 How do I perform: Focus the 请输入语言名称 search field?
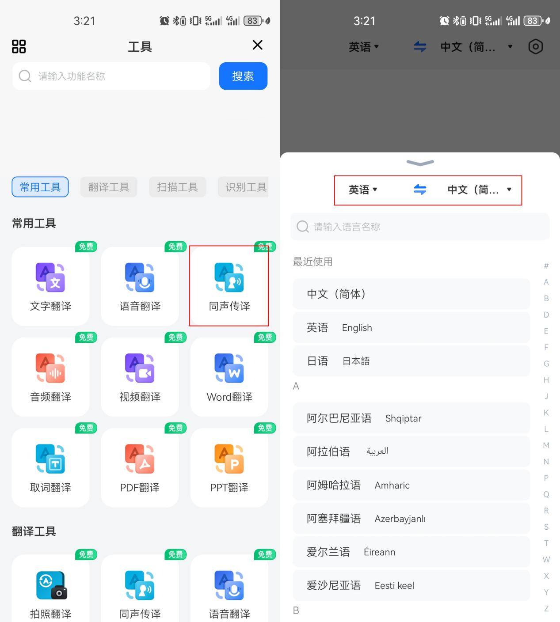[420, 227]
